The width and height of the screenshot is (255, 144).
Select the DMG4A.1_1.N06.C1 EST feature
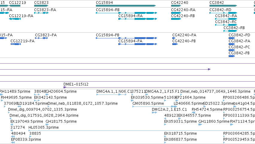111,94
